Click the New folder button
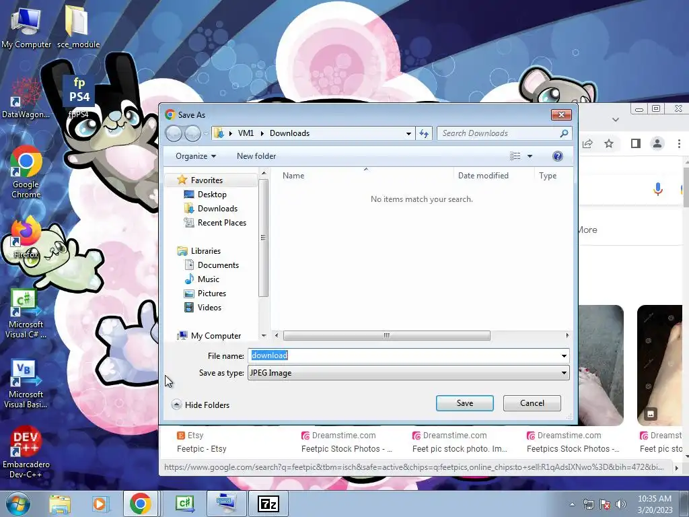Image resolution: width=689 pixels, height=517 pixels. [x=256, y=156]
